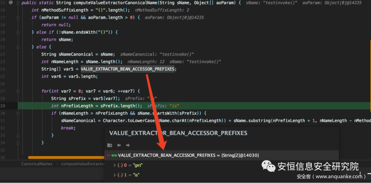Click the set-as-root folder icon in popup
The width and height of the screenshot is (371, 183).
[110, 145]
